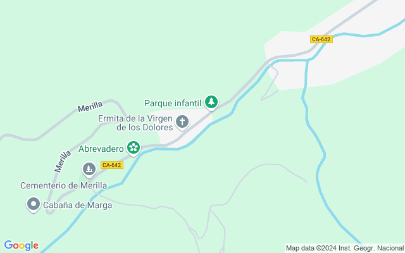Select the Abrevadero place label

pos(101,149)
